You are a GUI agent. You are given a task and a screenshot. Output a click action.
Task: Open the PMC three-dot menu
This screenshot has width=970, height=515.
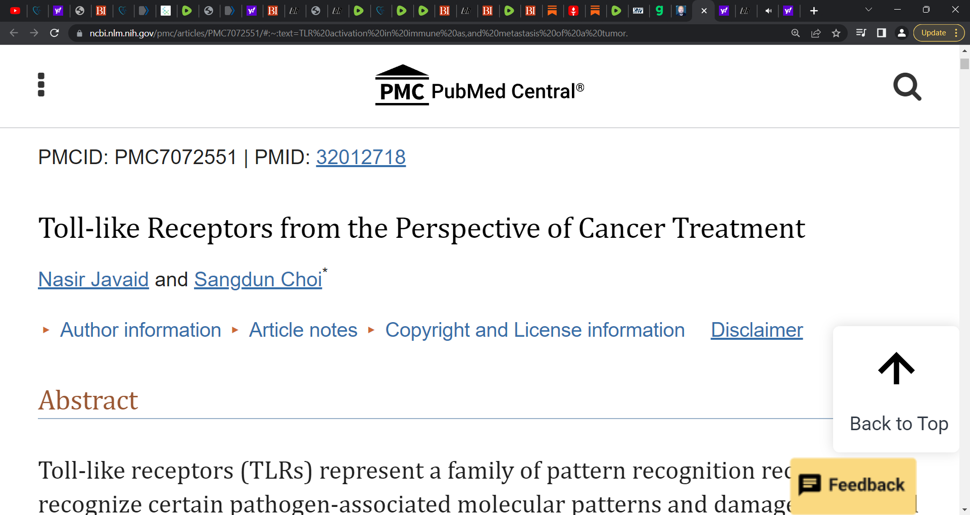click(x=41, y=84)
